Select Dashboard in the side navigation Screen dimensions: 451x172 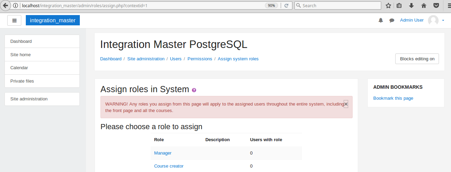coord(42,41)
